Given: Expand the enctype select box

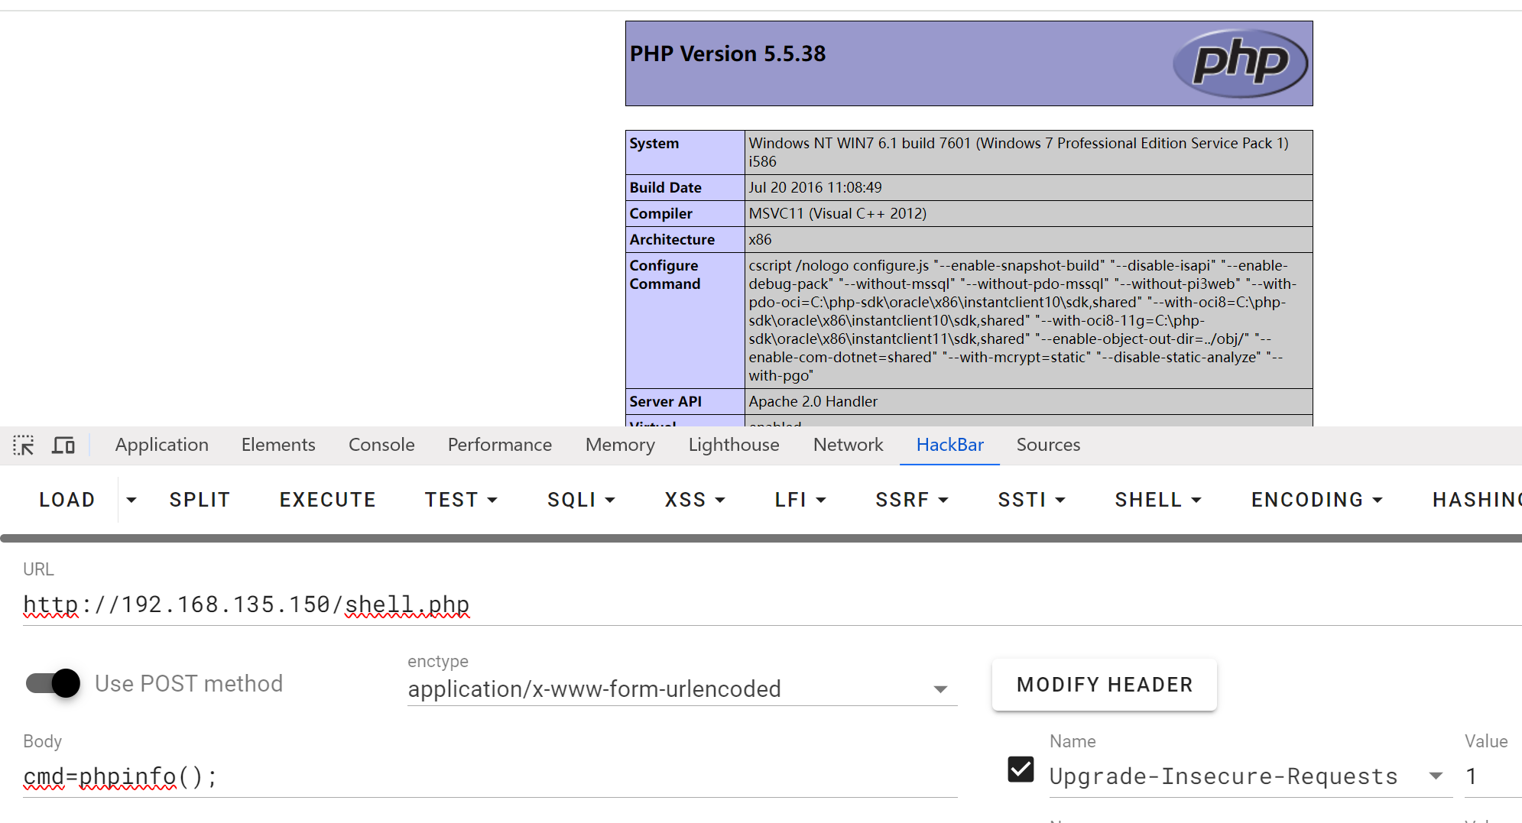Looking at the screenshot, I should click(682, 689).
